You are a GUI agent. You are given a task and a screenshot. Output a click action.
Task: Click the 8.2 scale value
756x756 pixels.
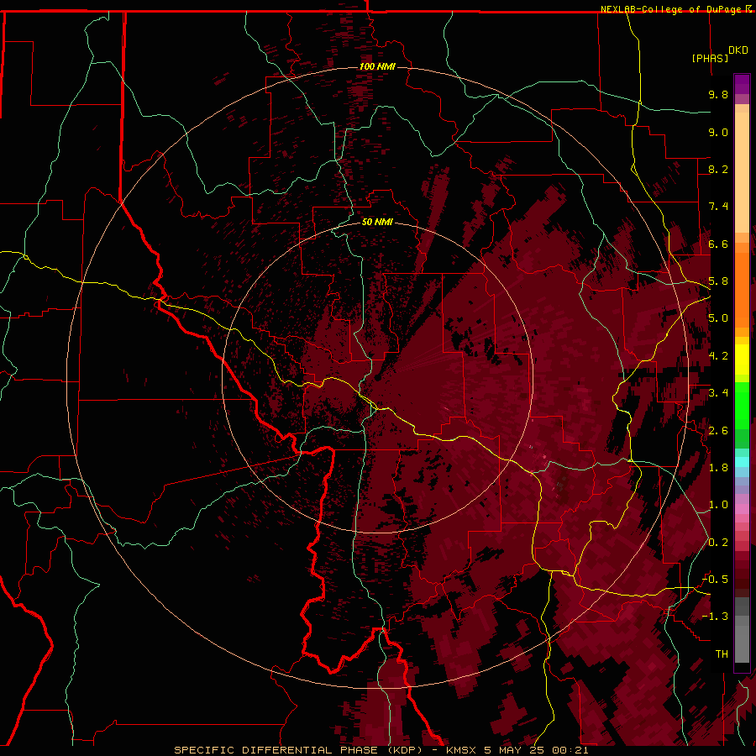pos(718,169)
